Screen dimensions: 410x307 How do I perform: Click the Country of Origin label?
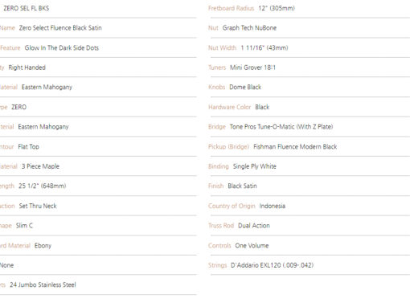tap(232, 206)
